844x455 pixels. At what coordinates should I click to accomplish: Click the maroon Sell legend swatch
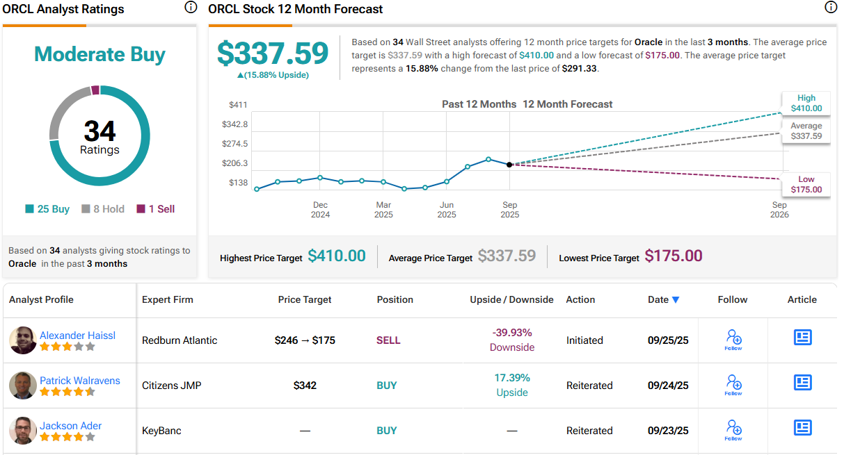(x=141, y=209)
